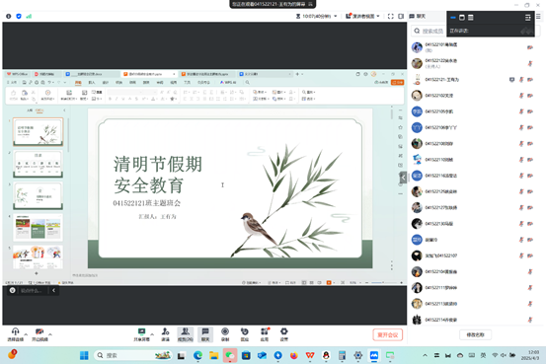
Task: Start slideshow from the orange WPS status bar icon
Action: [329, 282]
